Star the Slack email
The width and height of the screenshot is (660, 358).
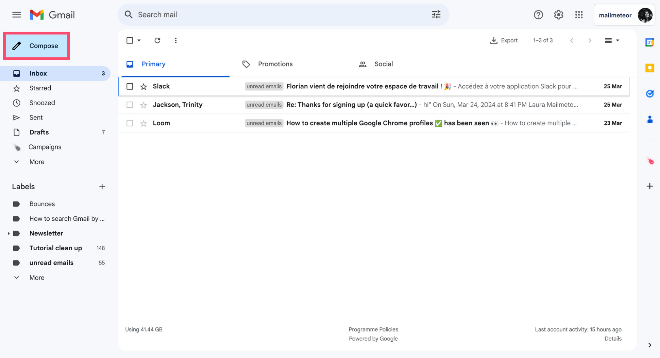coord(143,87)
